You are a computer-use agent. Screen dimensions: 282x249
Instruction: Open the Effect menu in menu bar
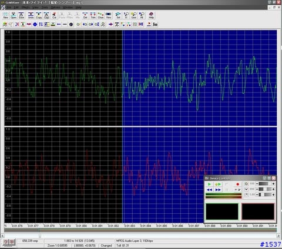point(25,8)
